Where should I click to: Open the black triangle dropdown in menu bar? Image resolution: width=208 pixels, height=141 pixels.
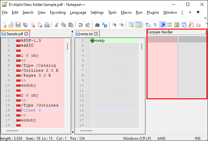click(198, 12)
